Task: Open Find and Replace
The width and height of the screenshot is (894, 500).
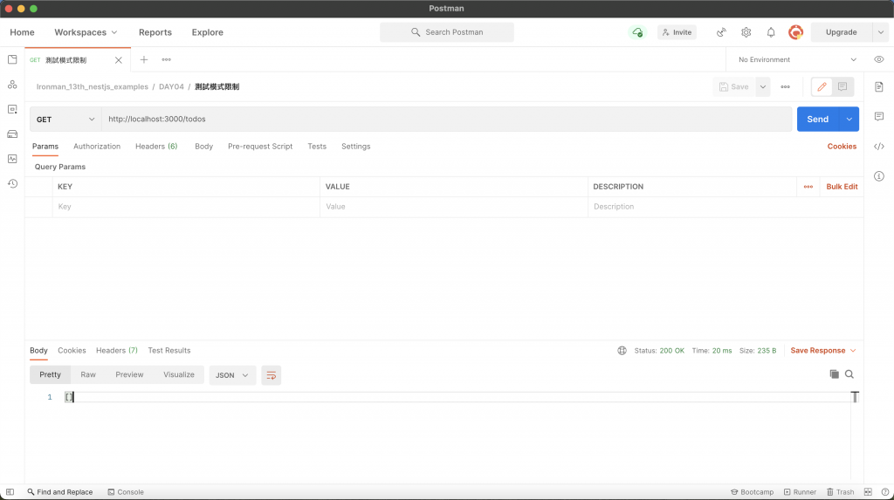Action: coord(60,492)
